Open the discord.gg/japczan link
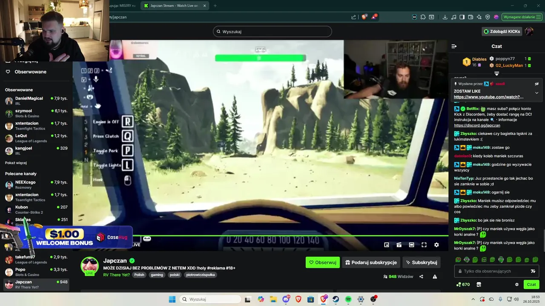 tap(477, 125)
